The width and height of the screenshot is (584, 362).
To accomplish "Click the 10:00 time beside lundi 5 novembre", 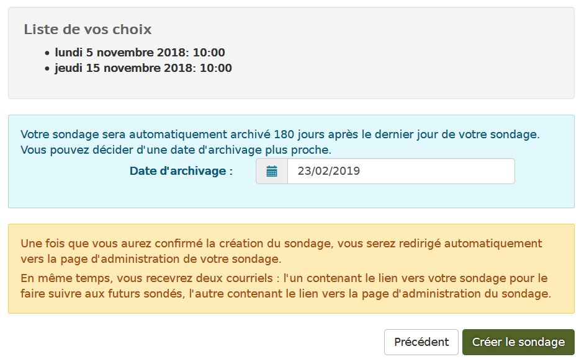I will pos(209,53).
